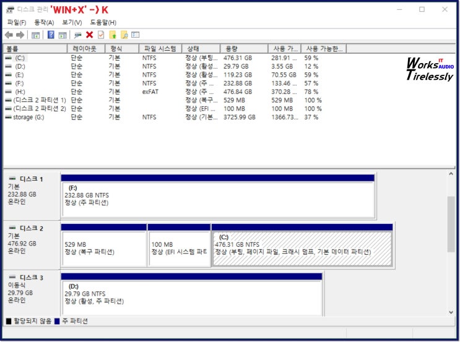
Task: Open the 파일(F) menu
Action: point(17,22)
